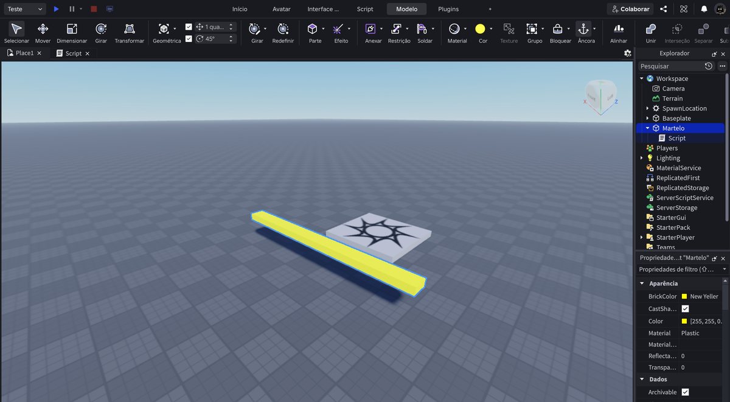
Task: Click the Texture tool
Action: 509,33
